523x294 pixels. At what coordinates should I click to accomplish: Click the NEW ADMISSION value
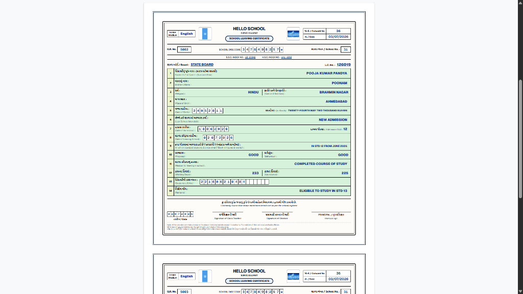click(x=333, y=119)
